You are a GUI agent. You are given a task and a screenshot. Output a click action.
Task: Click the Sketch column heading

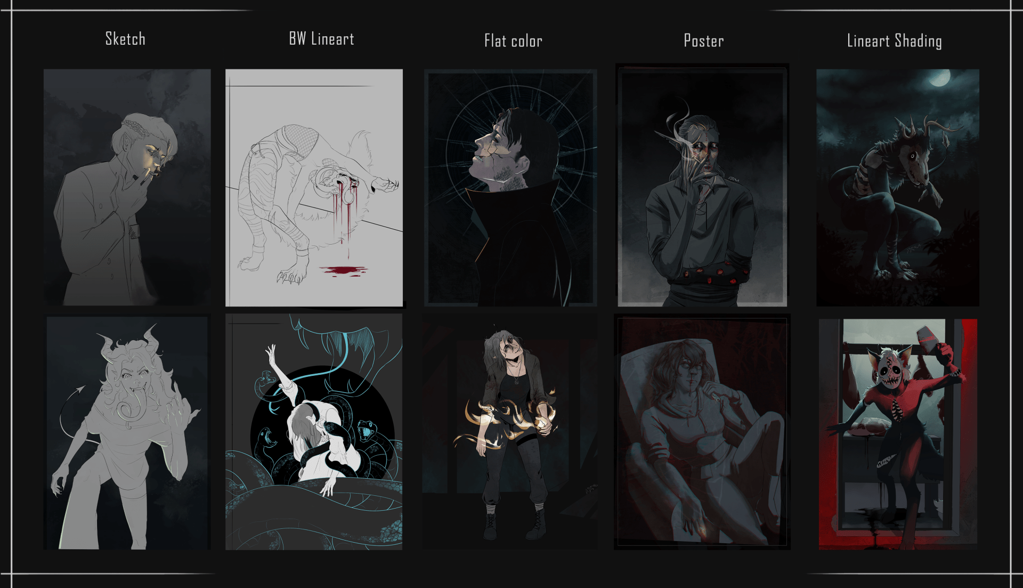[x=125, y=39]
